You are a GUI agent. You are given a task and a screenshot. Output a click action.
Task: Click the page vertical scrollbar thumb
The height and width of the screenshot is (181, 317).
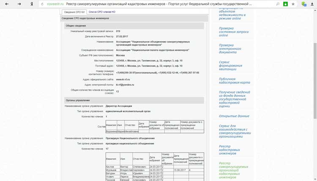[315, 80]
